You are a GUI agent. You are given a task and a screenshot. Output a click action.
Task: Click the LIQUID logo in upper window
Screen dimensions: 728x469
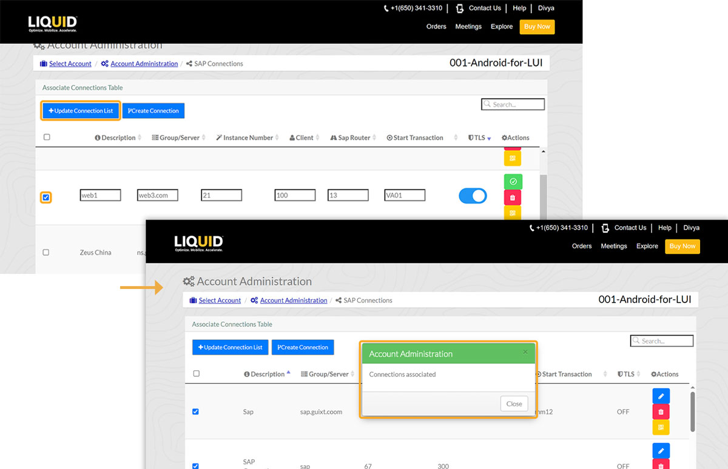[52, 24]
